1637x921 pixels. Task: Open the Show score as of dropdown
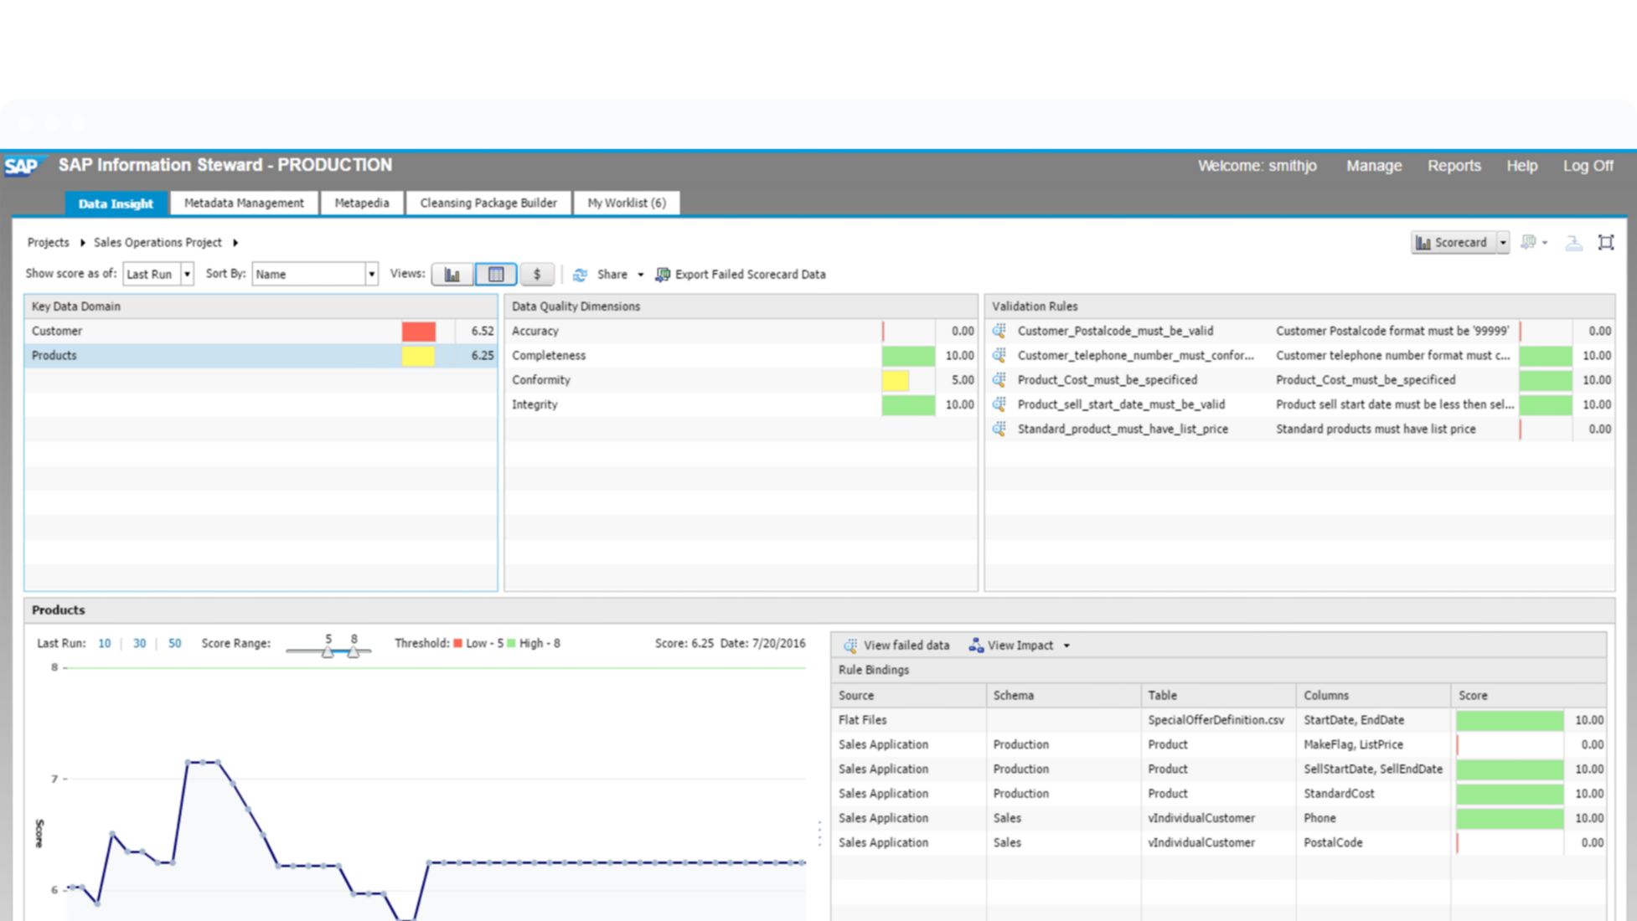point(187,275)
